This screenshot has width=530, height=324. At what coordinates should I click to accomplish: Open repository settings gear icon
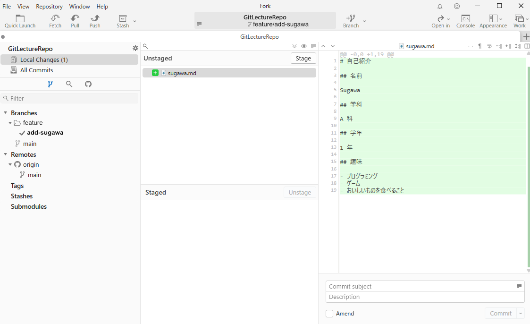[135, 49]
